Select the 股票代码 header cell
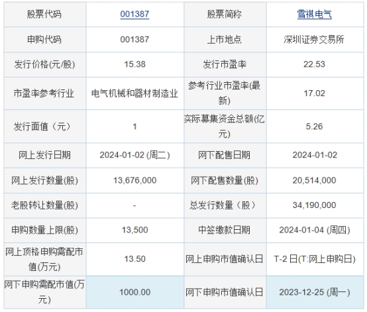The image size is (367, 312). click(44, 14)
